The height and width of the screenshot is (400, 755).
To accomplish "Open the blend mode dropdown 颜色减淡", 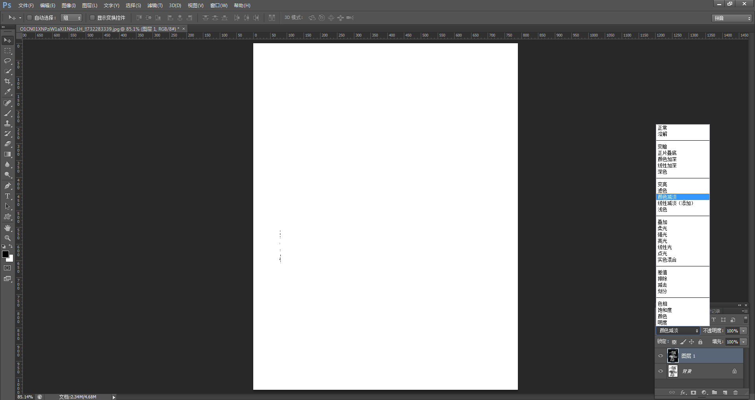I will coord(678,331).
